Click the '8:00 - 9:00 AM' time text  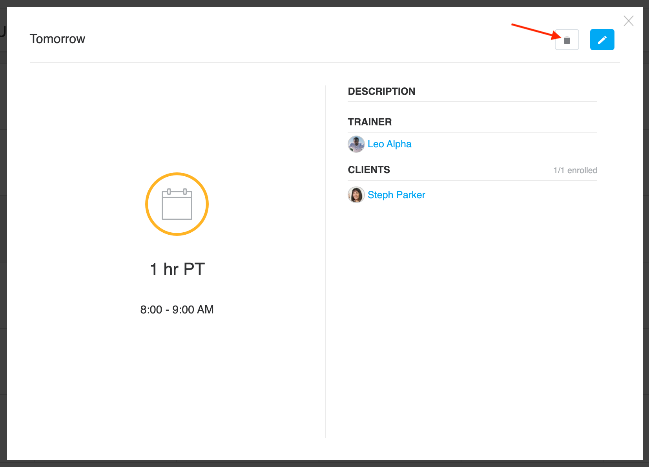click(177, 310)
